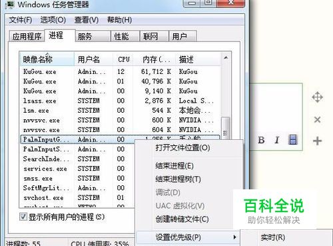Select the smss.exe process row
The image size is (333, 246).
pos(77,178)
